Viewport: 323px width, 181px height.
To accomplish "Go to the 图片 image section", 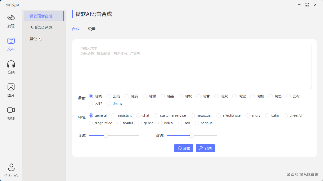I will click(x=11, y=90).
